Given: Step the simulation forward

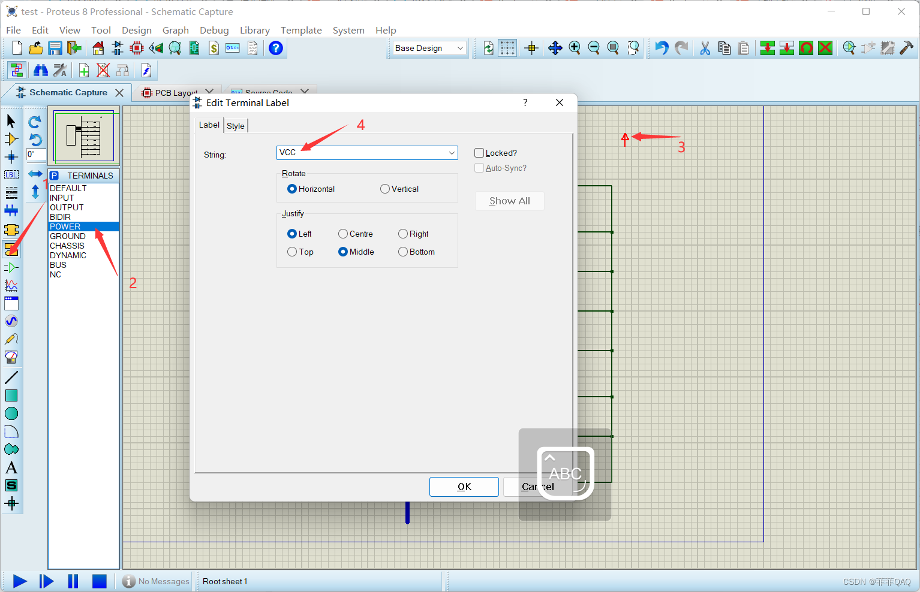Looking at the screenshot, I should [x=46, y=581].
